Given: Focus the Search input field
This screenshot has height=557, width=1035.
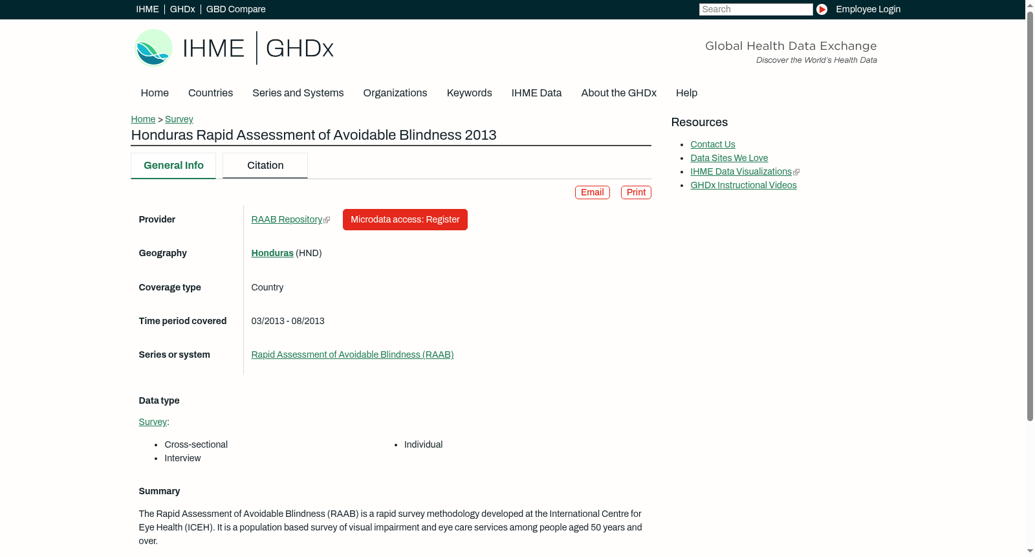Looking at the screenshot, I should (756, 9).
